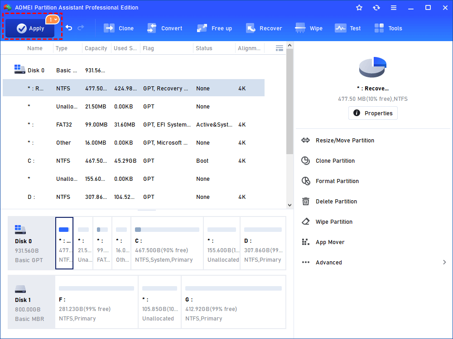
Task: Expand the Advanced options chevron
Action: coord(444,262)
